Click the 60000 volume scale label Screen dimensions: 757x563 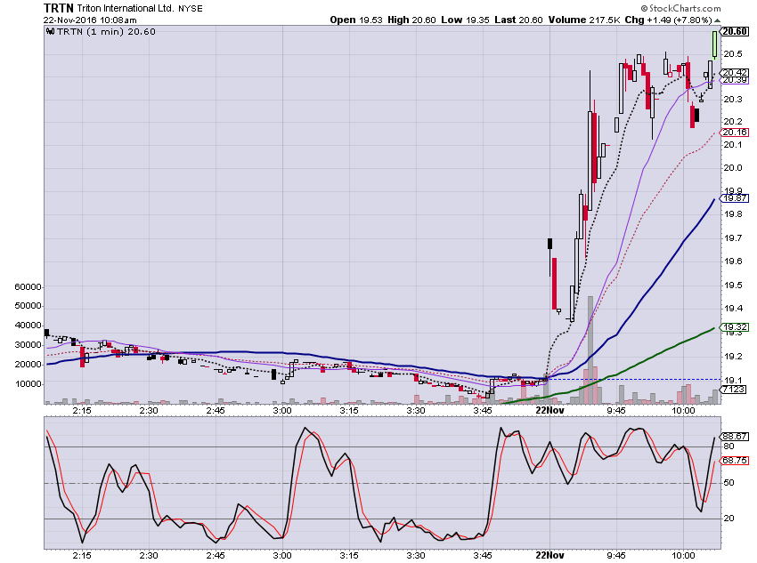[x=28, y=286]
